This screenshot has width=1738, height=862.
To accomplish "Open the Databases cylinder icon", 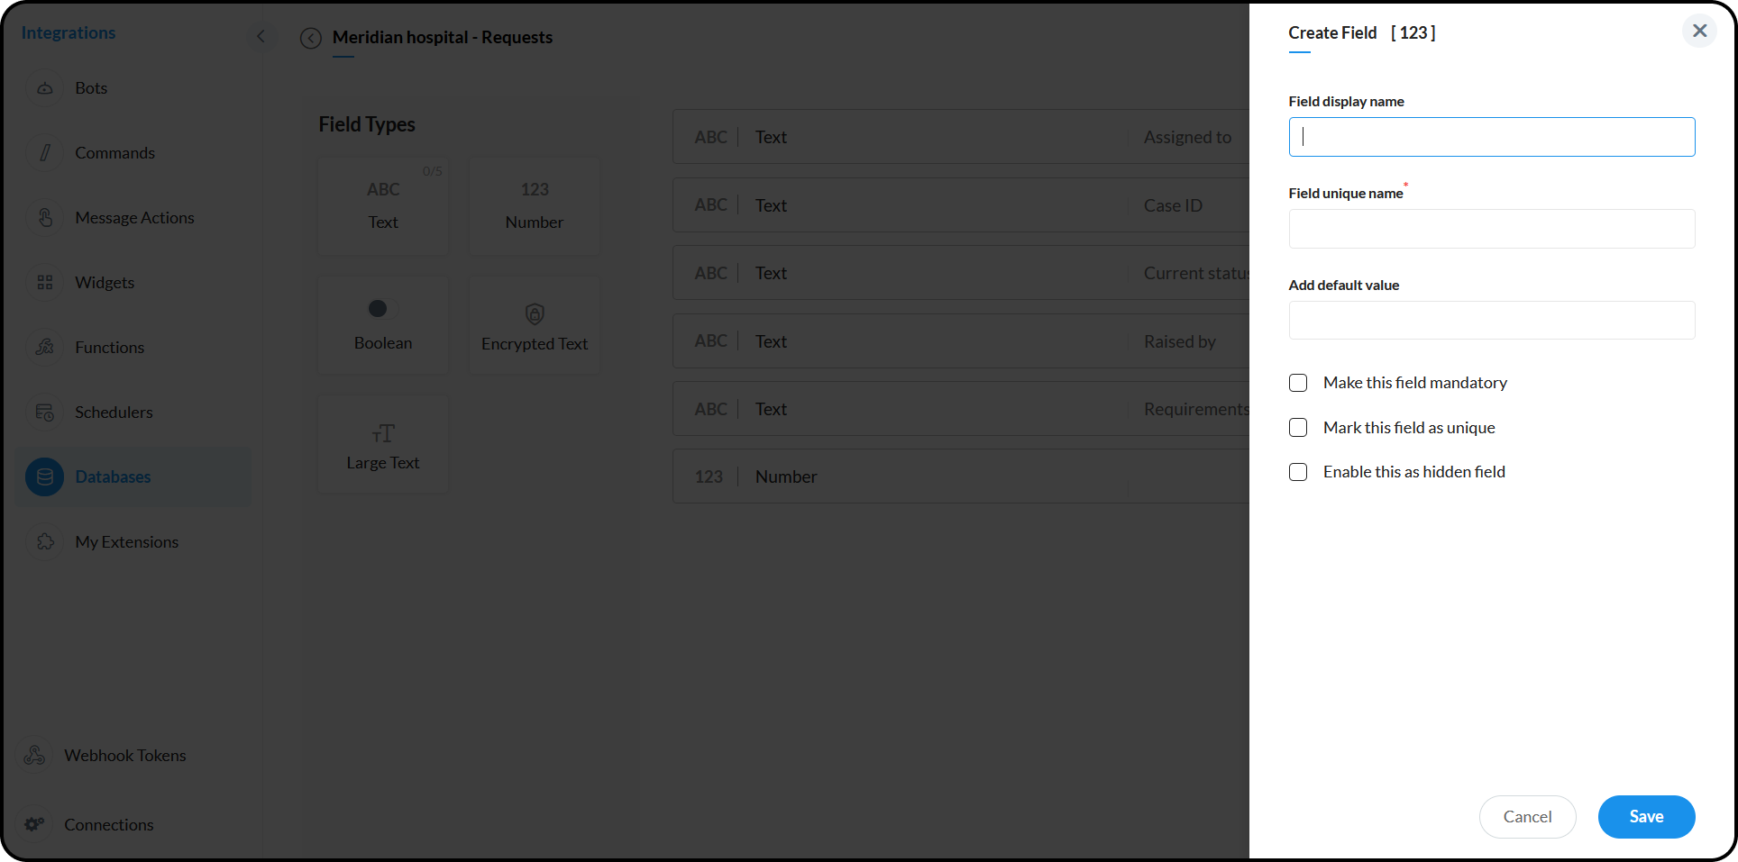I will pyautogui.click(x=45, y=477).
